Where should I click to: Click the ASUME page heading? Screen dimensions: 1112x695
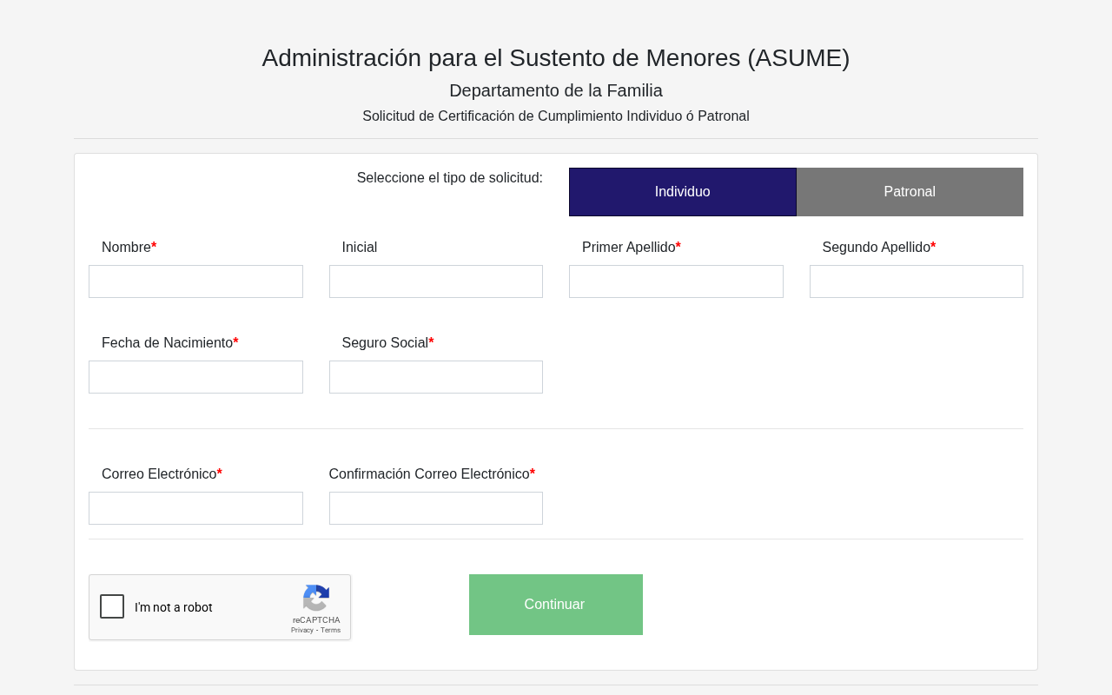[x=556, y=58]
